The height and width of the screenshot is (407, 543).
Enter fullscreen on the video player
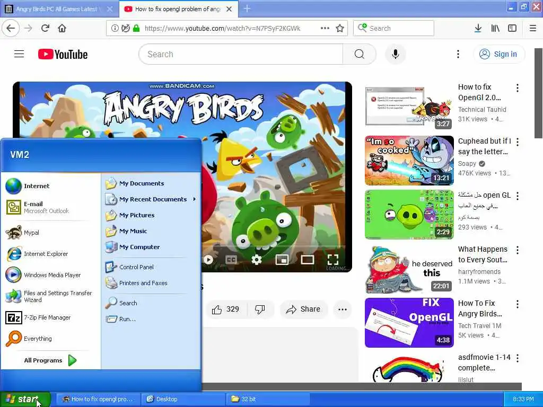click(x=333, y=260)
